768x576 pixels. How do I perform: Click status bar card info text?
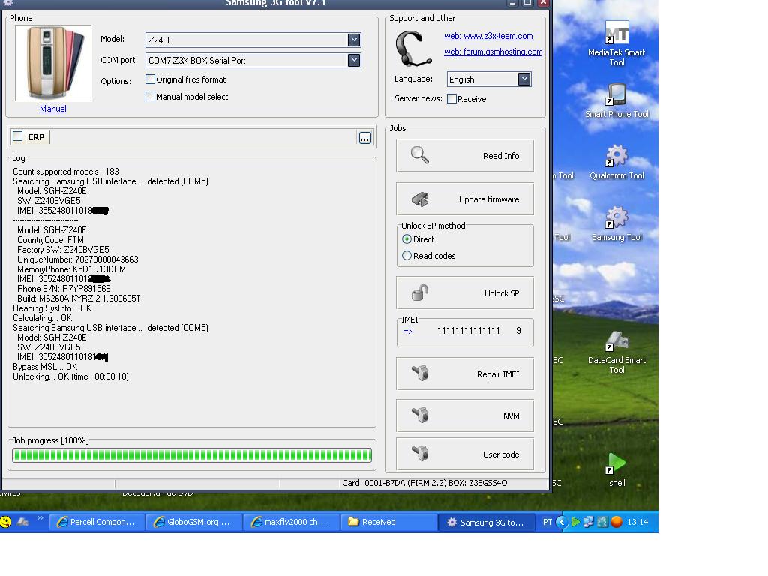coord(424,483)
